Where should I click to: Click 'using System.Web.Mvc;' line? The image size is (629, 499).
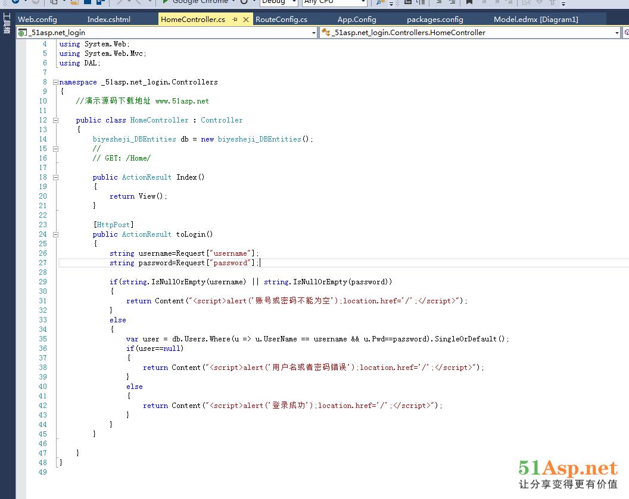pos(102,54)
